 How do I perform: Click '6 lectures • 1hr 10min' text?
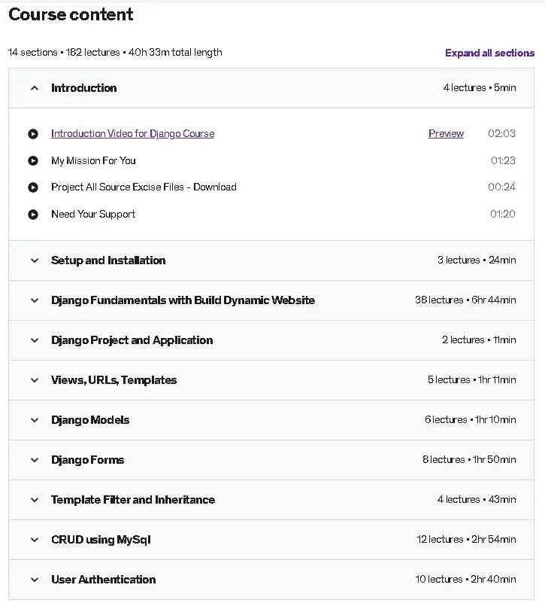(470, 420)
